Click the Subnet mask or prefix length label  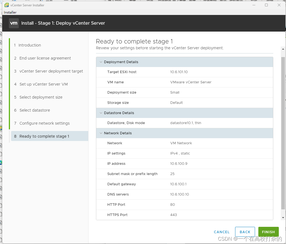pyautogui.click(x=132, y=174)
